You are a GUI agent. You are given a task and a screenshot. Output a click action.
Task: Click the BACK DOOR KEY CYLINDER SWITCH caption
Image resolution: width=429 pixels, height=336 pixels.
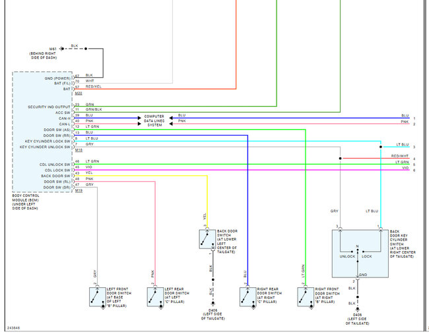[x=403, y=244]
